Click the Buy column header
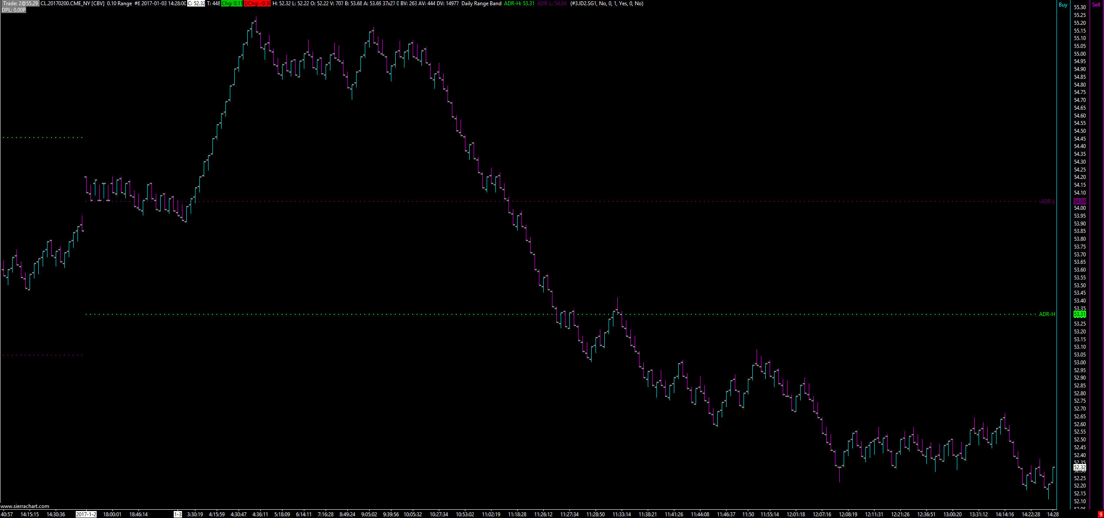The height and width of the screenshot is (518, 1104). 1063,5
